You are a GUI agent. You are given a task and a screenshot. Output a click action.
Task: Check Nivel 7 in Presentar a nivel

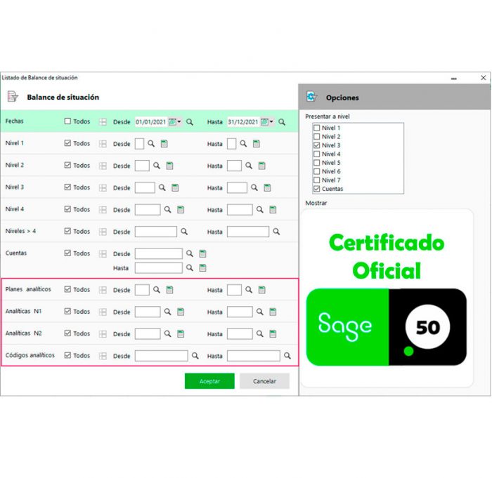316,180
